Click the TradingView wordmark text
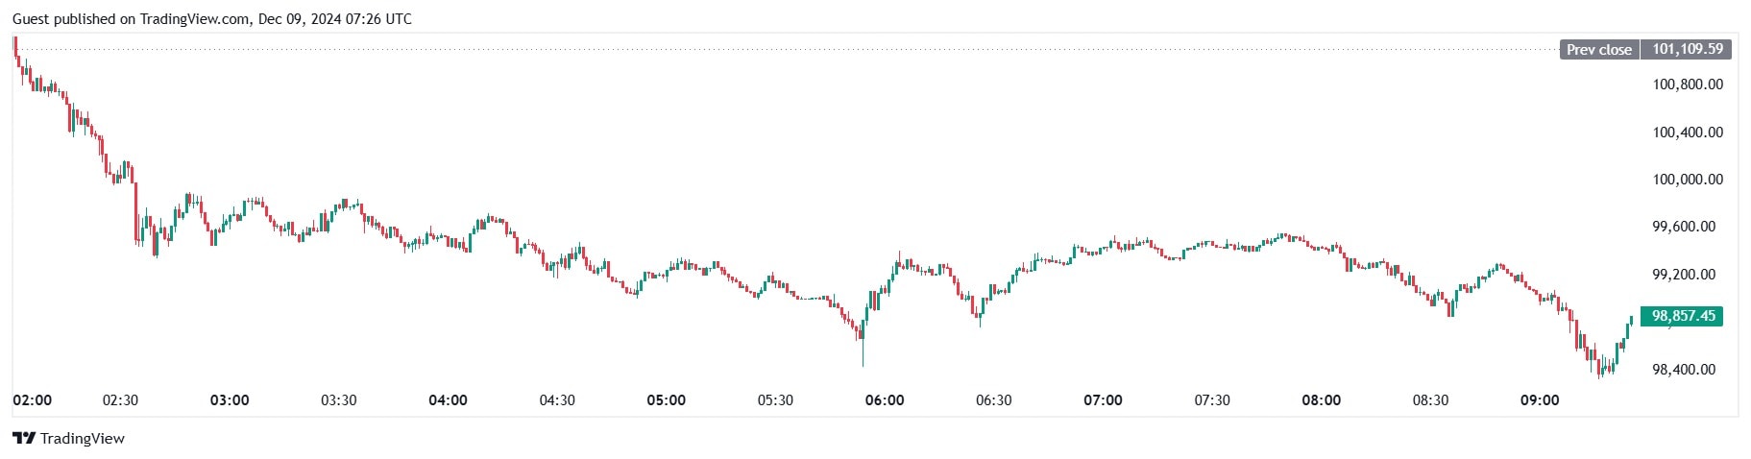Image resolution: width=1751 pixels, height=459 pixels. point(83,439)
